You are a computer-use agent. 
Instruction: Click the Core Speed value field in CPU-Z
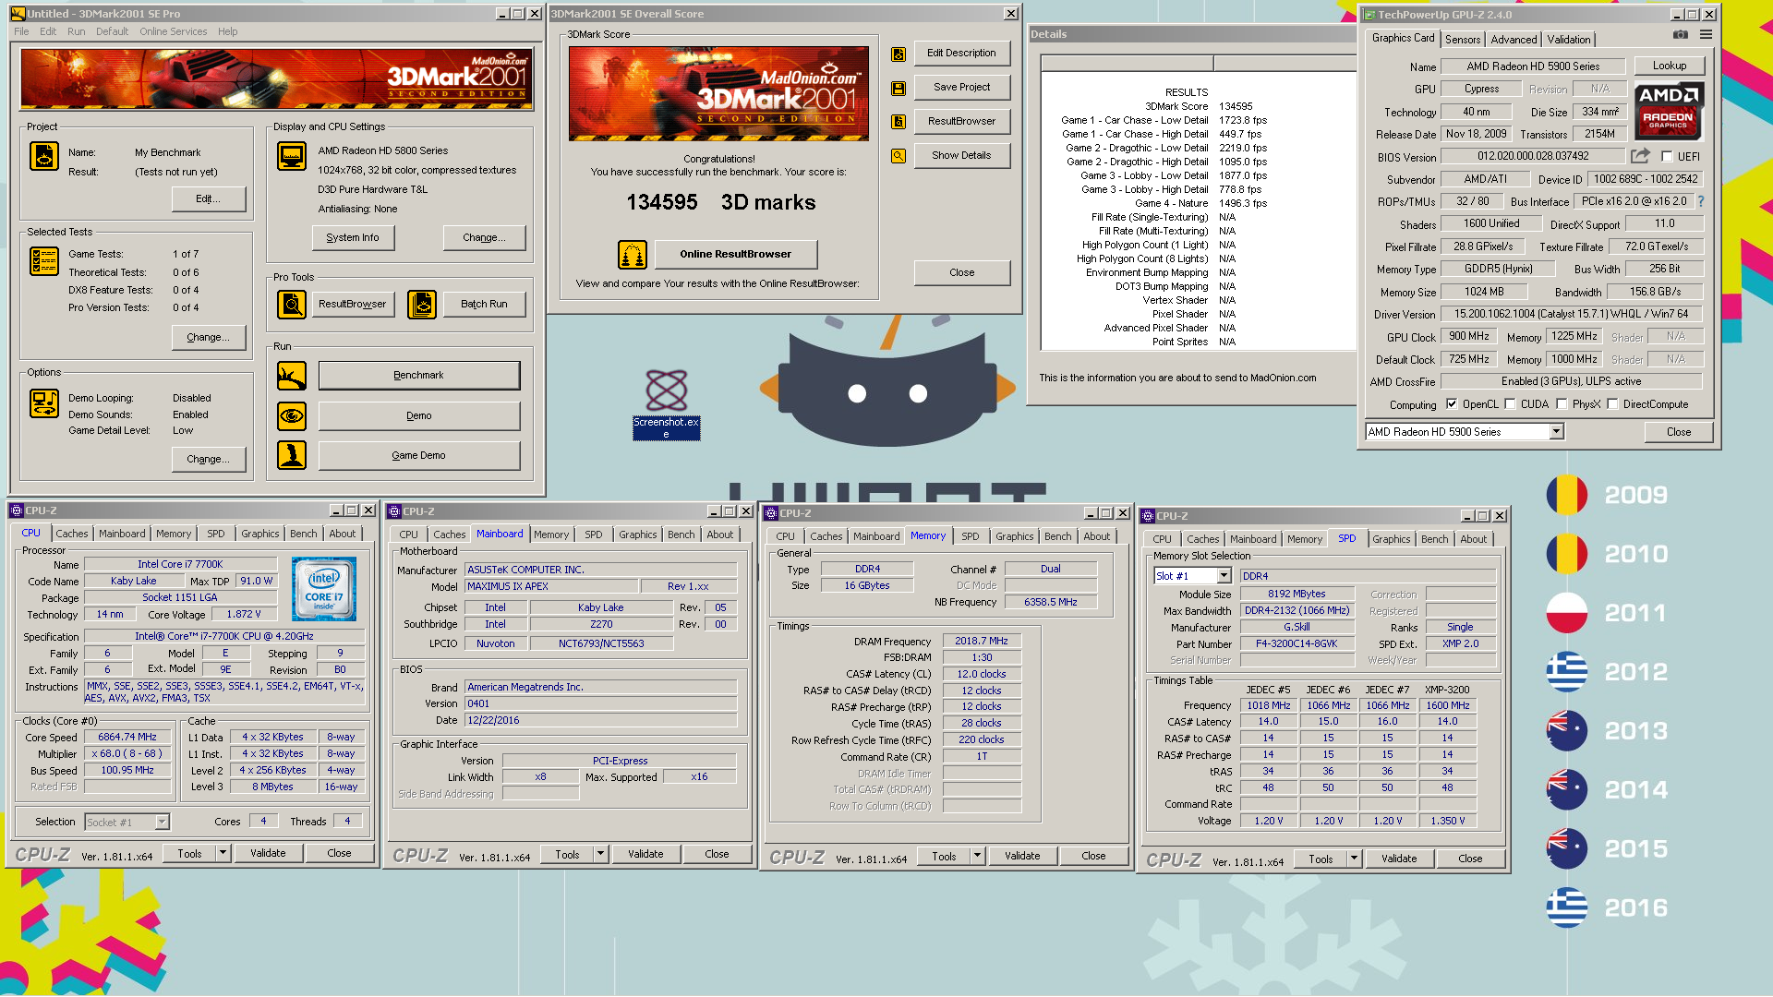coord(128,738)
